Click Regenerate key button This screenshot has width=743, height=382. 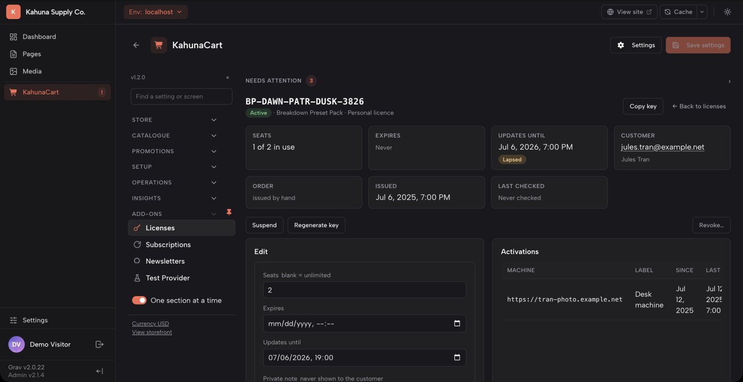(316, 225)
